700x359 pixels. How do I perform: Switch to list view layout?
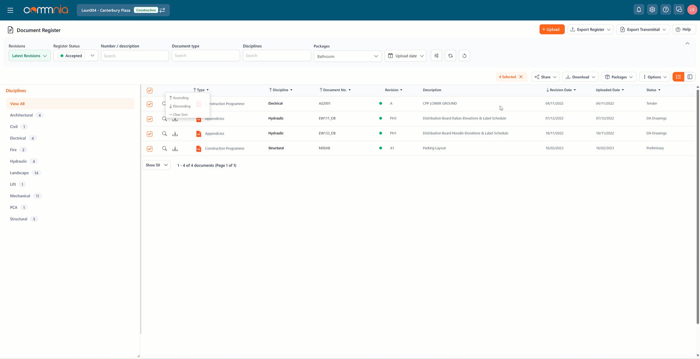tap(678, 77)
